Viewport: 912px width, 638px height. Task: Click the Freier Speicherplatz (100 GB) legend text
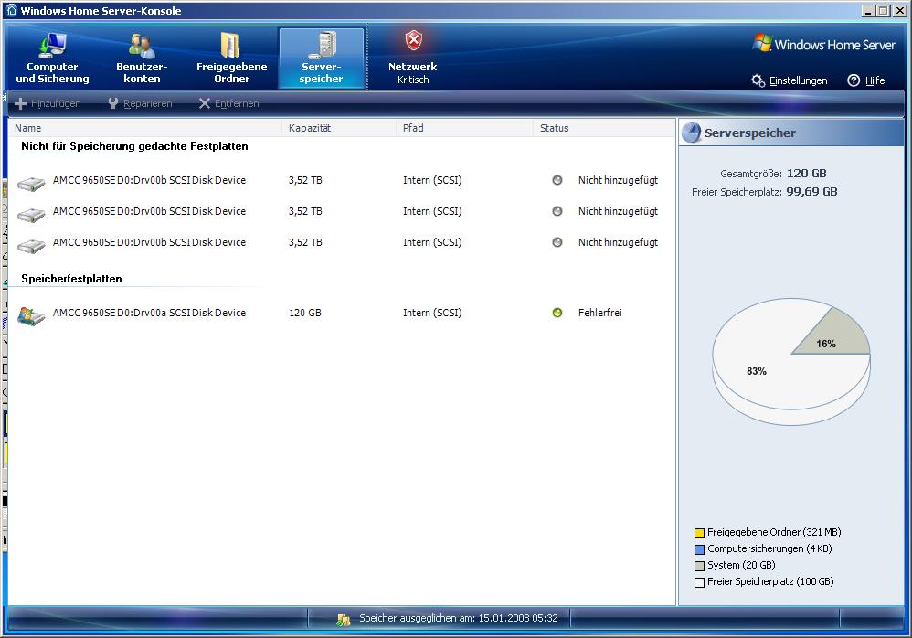tap(770, 581)
